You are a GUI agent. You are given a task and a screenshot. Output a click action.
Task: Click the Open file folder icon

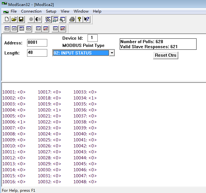[14, 19]
